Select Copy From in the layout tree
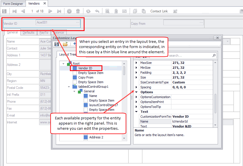The height and width of the screenshot is (166, 243). (x=86, y=77)
